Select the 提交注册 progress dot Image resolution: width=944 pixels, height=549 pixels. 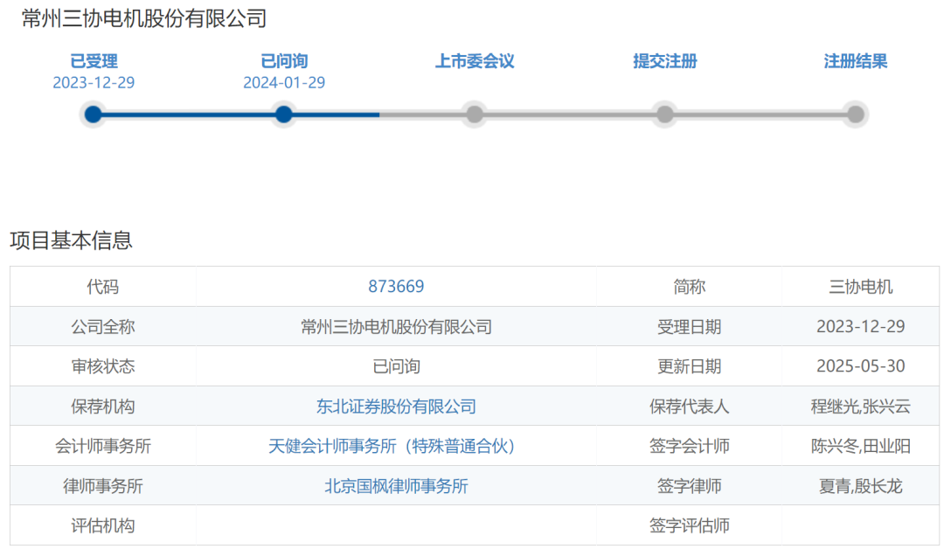point(664,115)
